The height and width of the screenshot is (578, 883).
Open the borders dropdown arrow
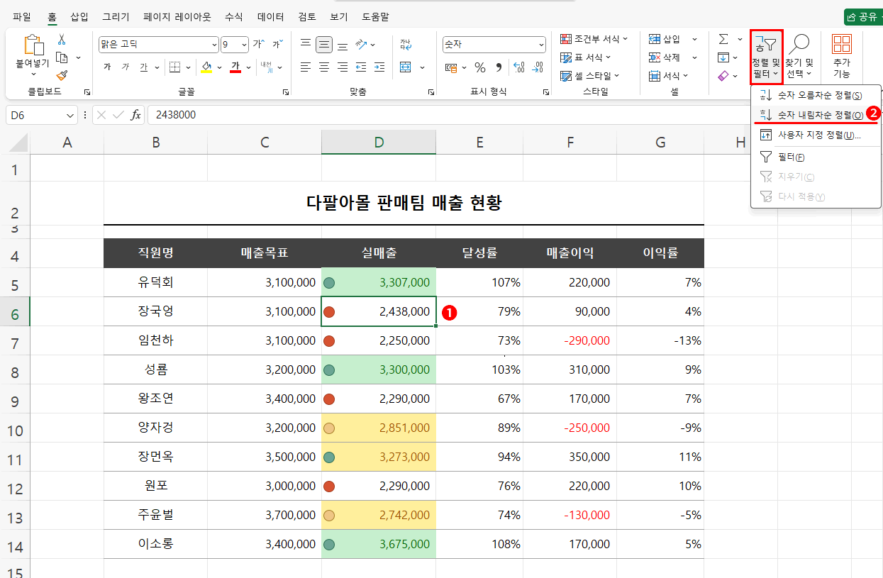[189, 67]
